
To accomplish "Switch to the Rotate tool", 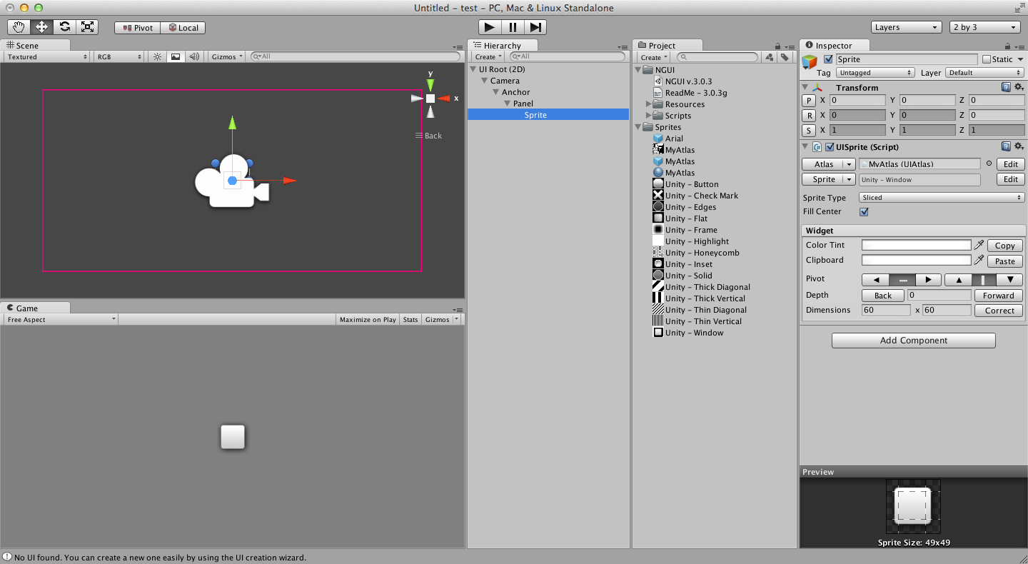I will click(x=64, y=27).
